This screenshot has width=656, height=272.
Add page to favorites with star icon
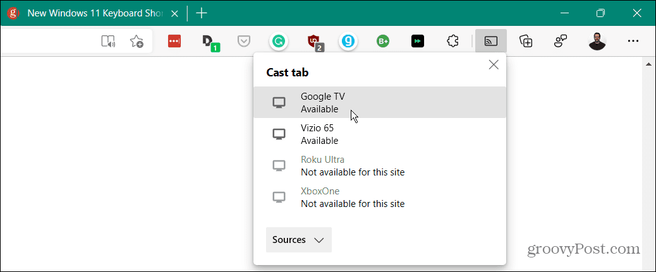(x=137, y=41)
